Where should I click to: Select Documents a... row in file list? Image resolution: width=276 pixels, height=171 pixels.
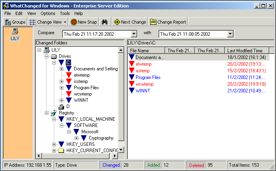(x=199, y=57)
